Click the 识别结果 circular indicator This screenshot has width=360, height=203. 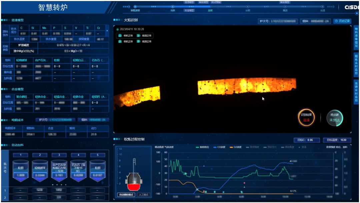point(306,118)
